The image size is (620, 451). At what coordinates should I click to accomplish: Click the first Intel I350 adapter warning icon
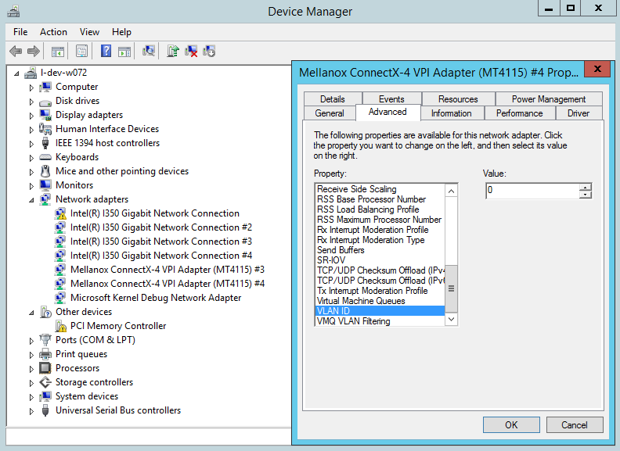(x=60, y=213)
